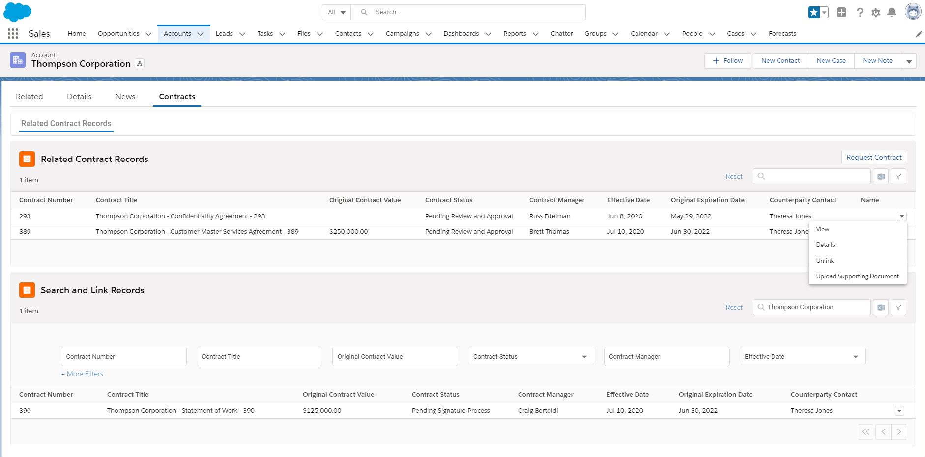
Task: Click the Follow button
Action: point(727,61)
